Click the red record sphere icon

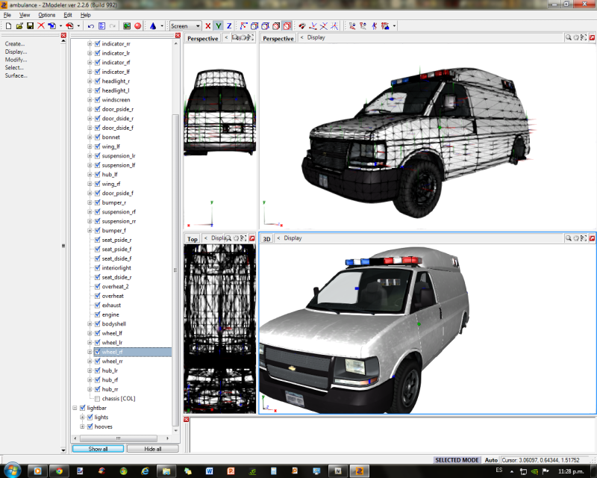[138, 25]
